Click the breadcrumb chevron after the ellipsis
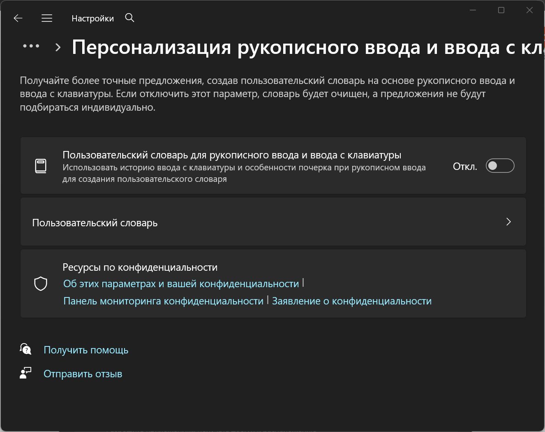 57,46
